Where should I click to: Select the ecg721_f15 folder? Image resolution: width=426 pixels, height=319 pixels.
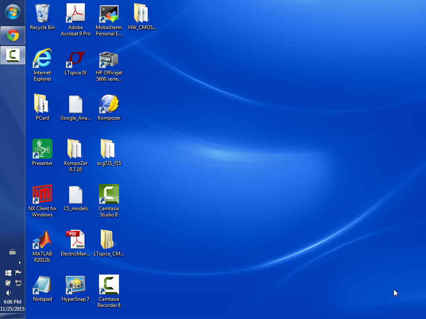108,150
